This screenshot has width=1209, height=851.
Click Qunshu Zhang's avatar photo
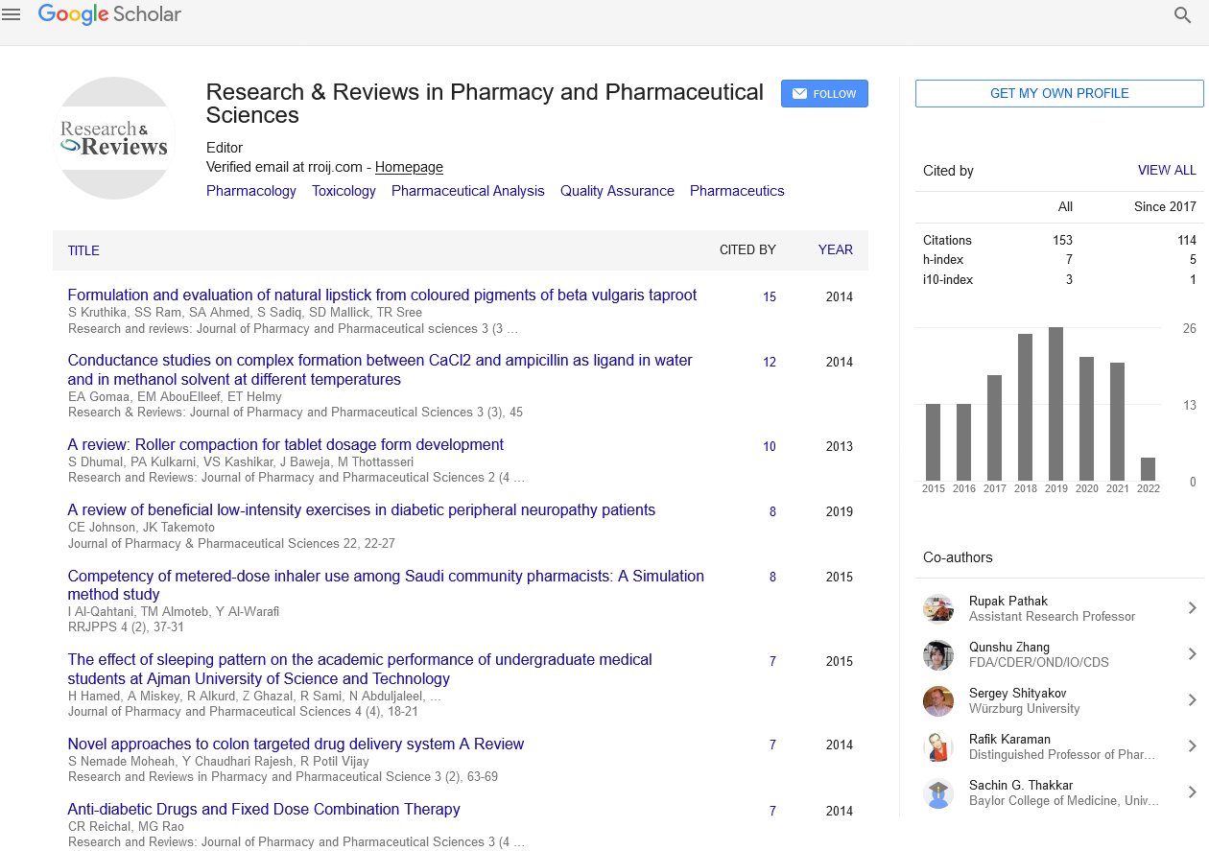click(937, 654)
